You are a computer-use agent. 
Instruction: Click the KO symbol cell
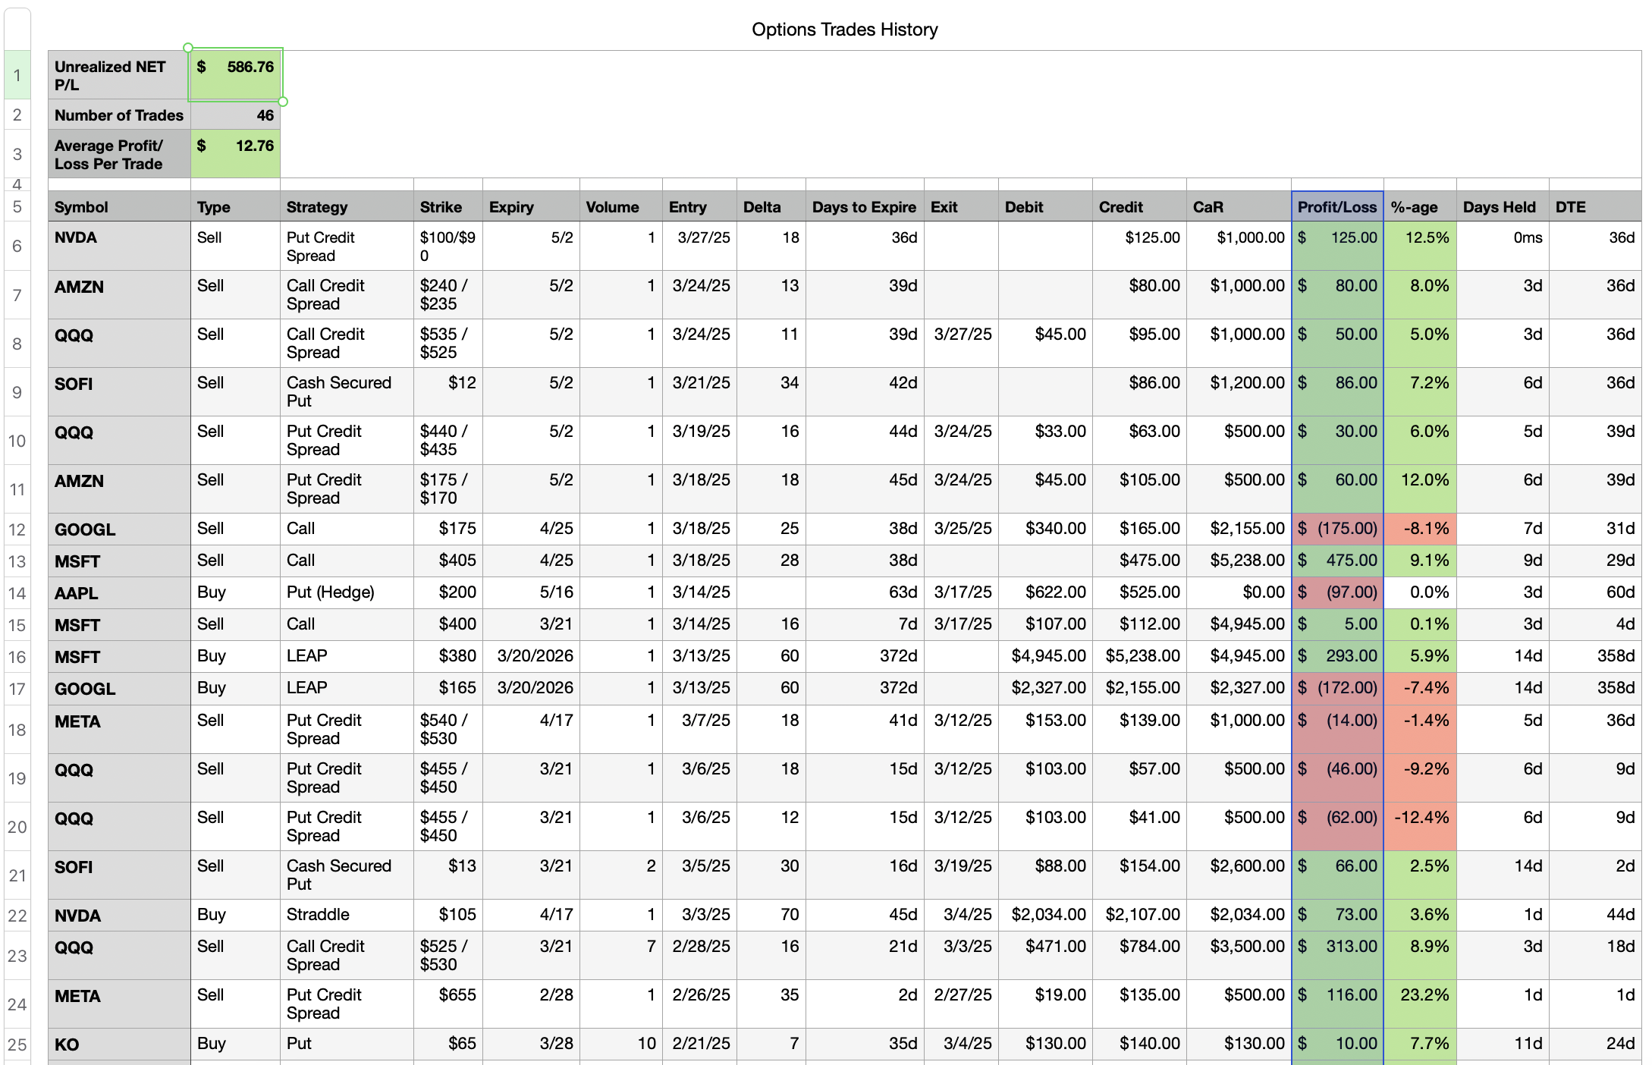[x=119, y=1045]
